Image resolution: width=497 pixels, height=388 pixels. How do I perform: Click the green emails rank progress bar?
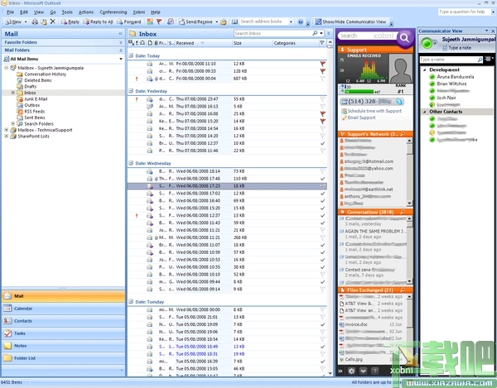pyautogui.click(x=359, y=92)
